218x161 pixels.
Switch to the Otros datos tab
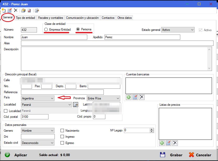(x=124, y=18)
